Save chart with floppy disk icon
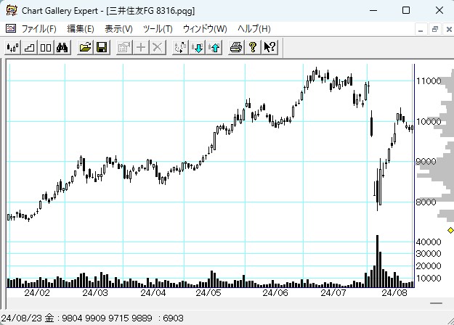The image size is (454, 325). pyautogui.click(x=102, y=47)
